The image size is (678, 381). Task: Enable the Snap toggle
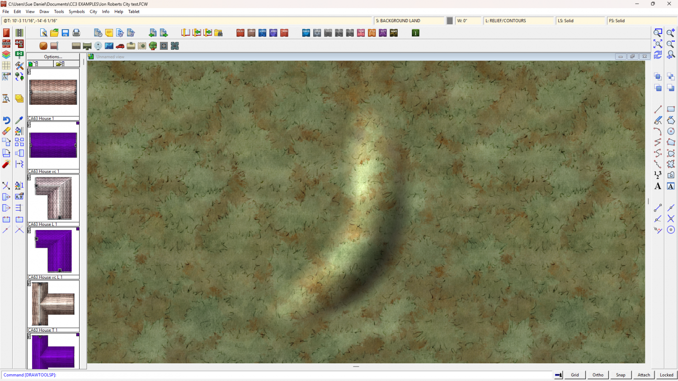click(x=621, y=375)
